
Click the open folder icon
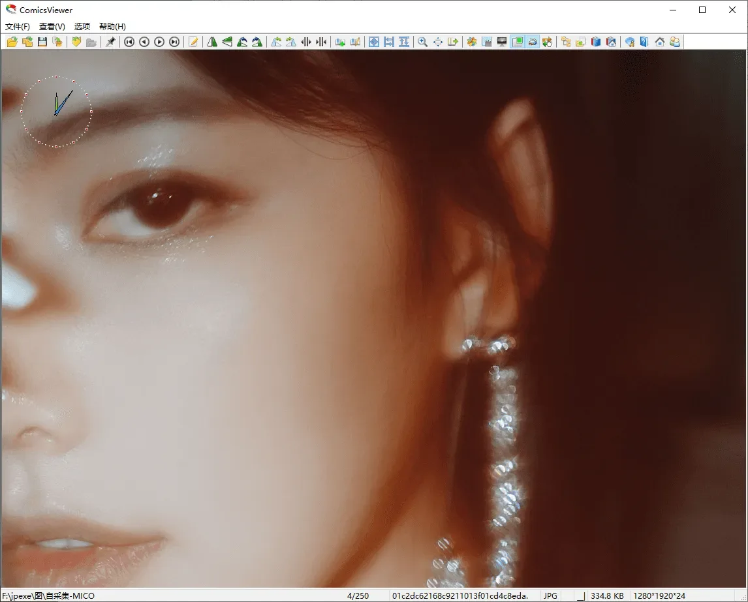12,42
